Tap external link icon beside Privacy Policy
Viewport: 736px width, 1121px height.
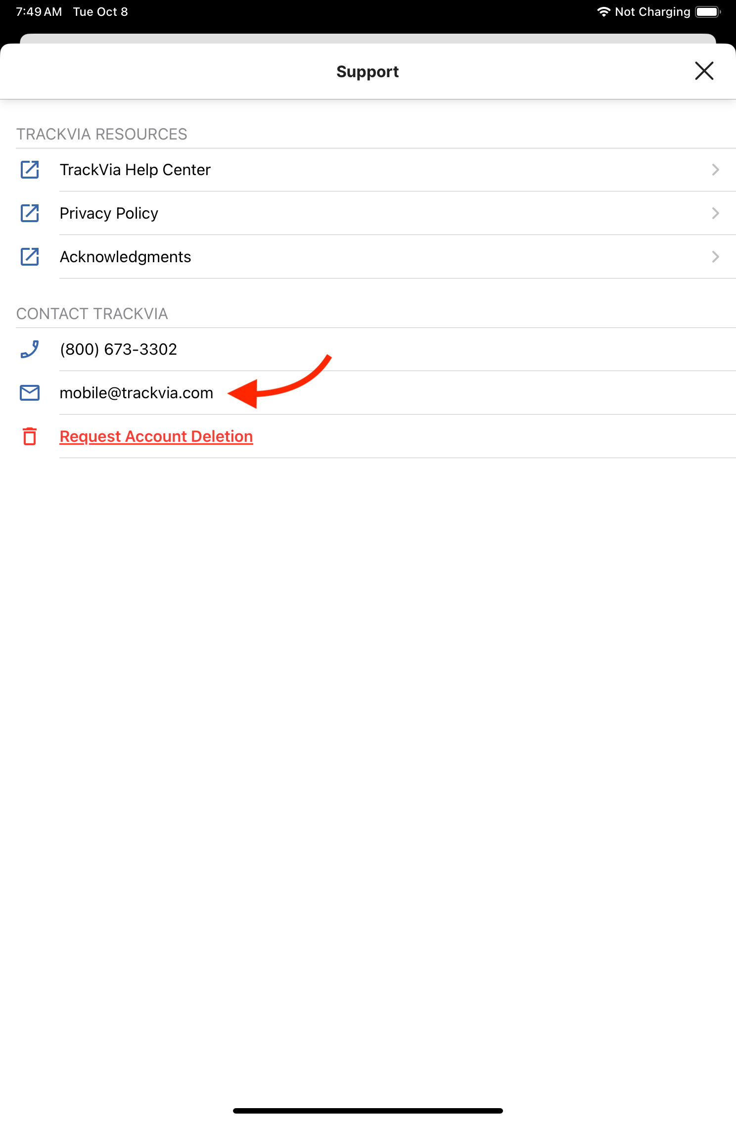coord(30,213)
